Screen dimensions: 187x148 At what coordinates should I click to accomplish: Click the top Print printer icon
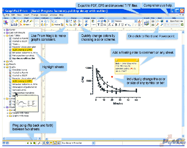point(153,21)
